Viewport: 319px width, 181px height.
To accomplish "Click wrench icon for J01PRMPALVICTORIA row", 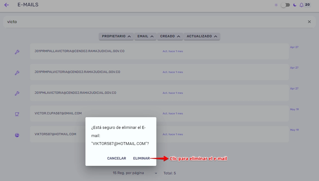I will click(17, 73).
